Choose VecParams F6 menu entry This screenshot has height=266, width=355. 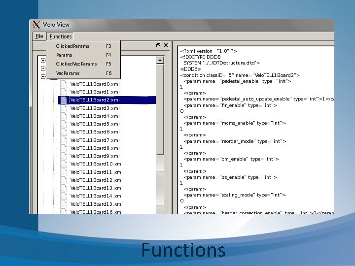83,73
